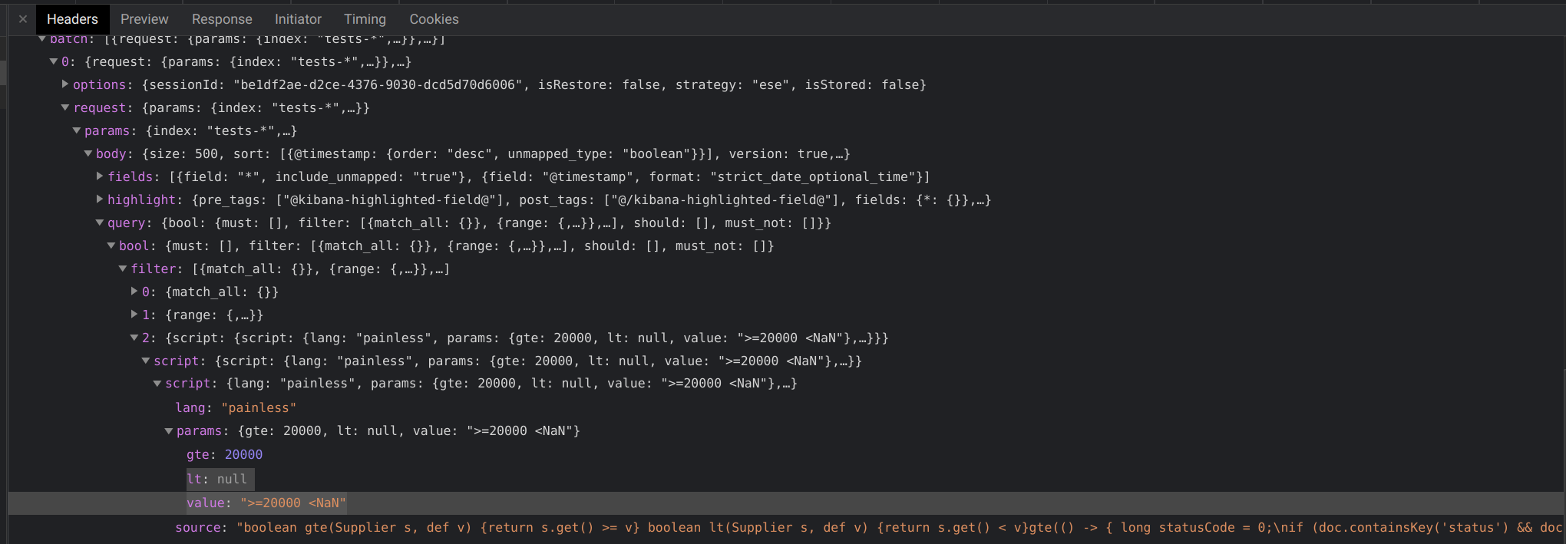Collapse the body object

(x=88, y=153)
